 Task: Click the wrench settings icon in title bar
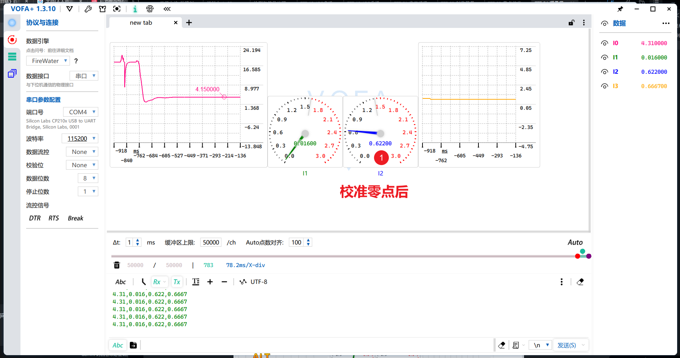click(88, 9)
